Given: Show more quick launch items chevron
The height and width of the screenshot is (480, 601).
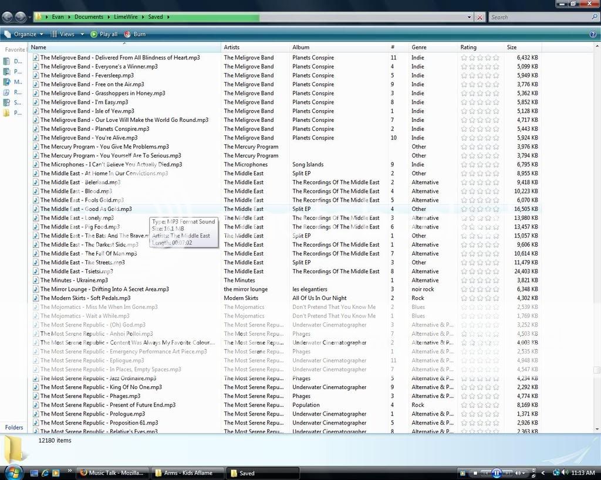Looking at the screenshot, I should [x=69, y=471].
